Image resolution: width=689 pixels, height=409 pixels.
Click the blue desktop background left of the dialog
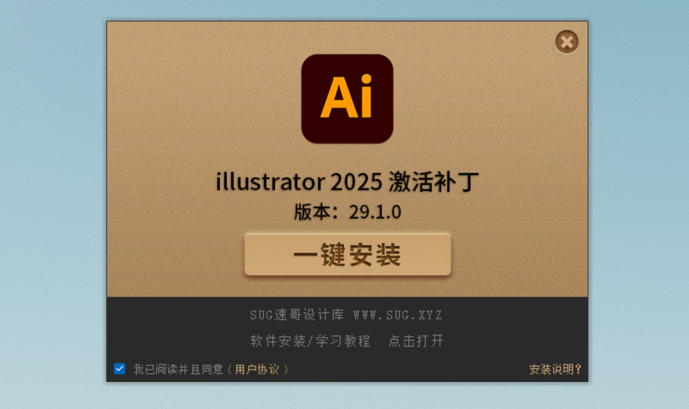pyautogui.click(x=52, y=201)
